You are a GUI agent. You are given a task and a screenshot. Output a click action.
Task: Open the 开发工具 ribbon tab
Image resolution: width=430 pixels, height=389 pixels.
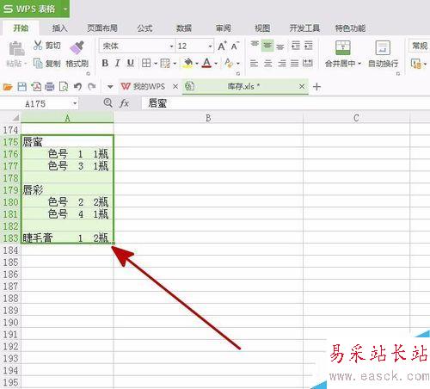[x=304, y=28]
